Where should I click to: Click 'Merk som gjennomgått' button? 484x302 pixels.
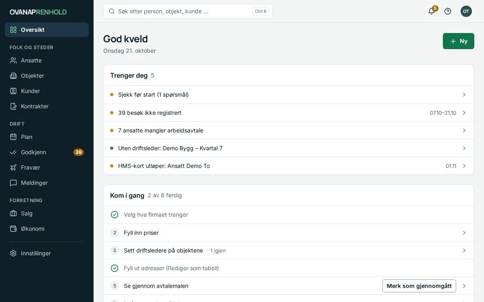[x=419, y=286]
